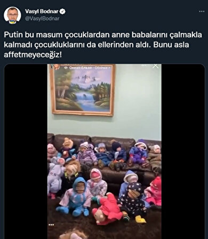Image resolution: width=208 pixels, height=239 pixels.
Task: Click the video's left black letterbox area
Action: 26,152
